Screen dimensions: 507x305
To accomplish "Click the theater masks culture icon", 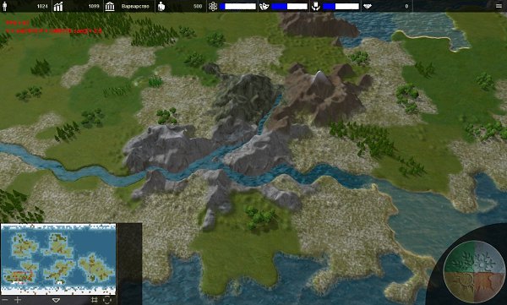I will coord(264,6).
